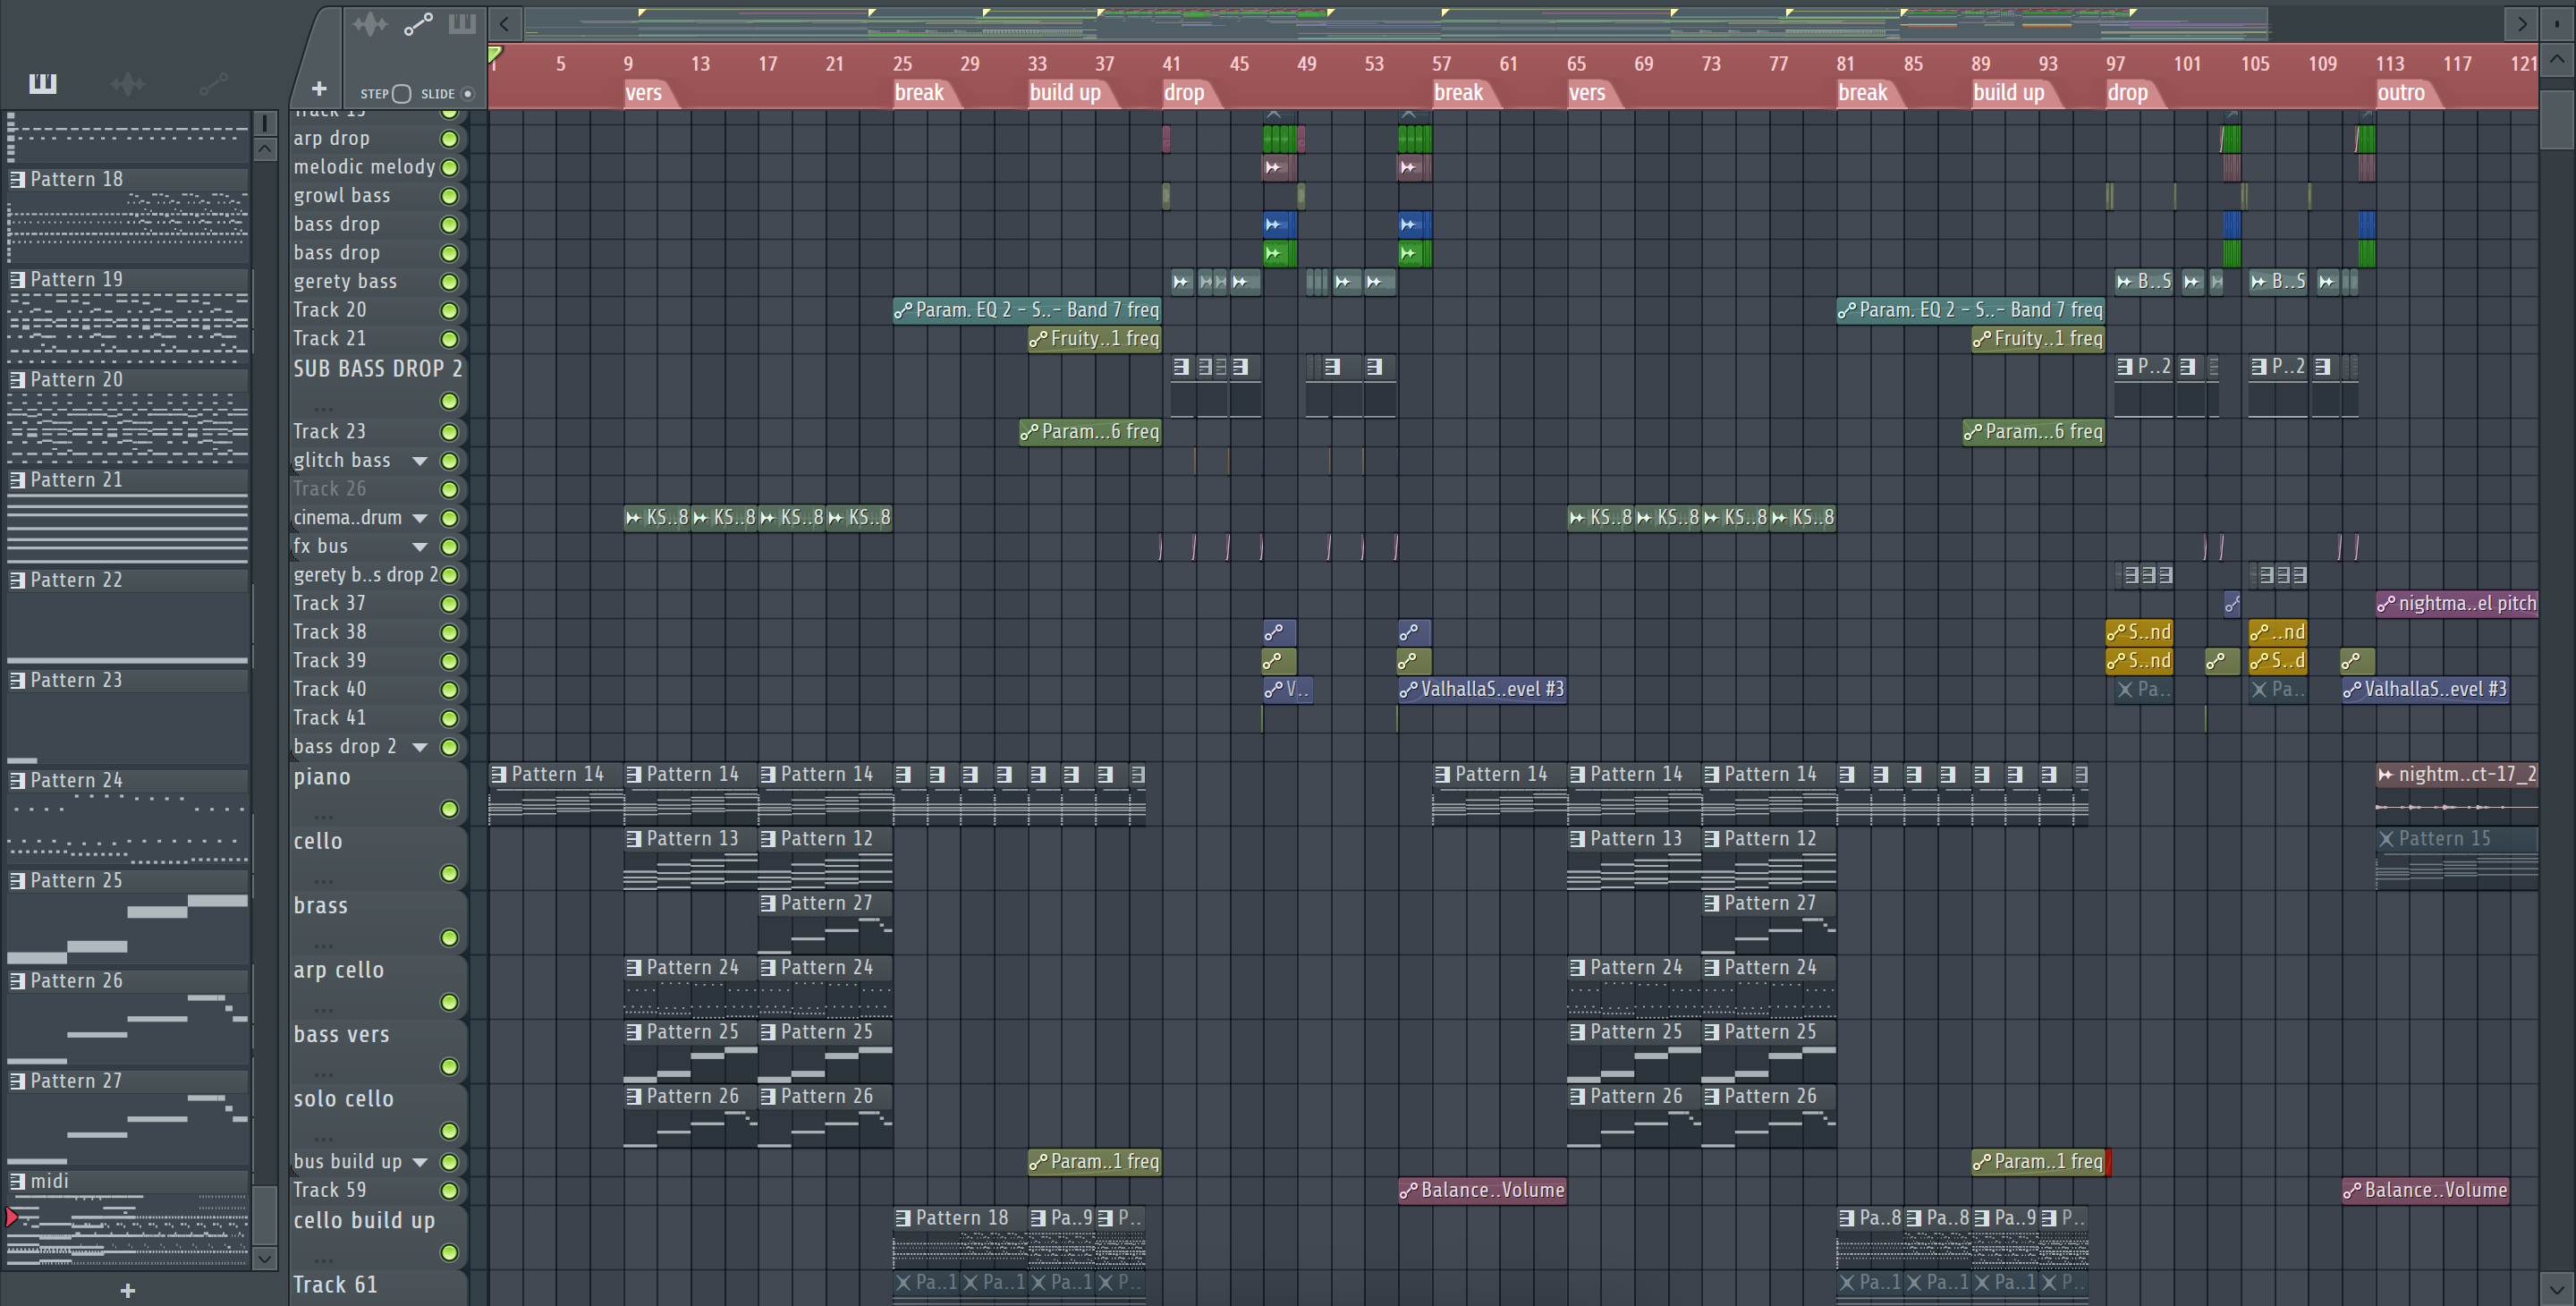2576x1306 pixels.
Task: Select the first 'Balance..Volume' automation clip
Action: (x=1481, y=1190)
